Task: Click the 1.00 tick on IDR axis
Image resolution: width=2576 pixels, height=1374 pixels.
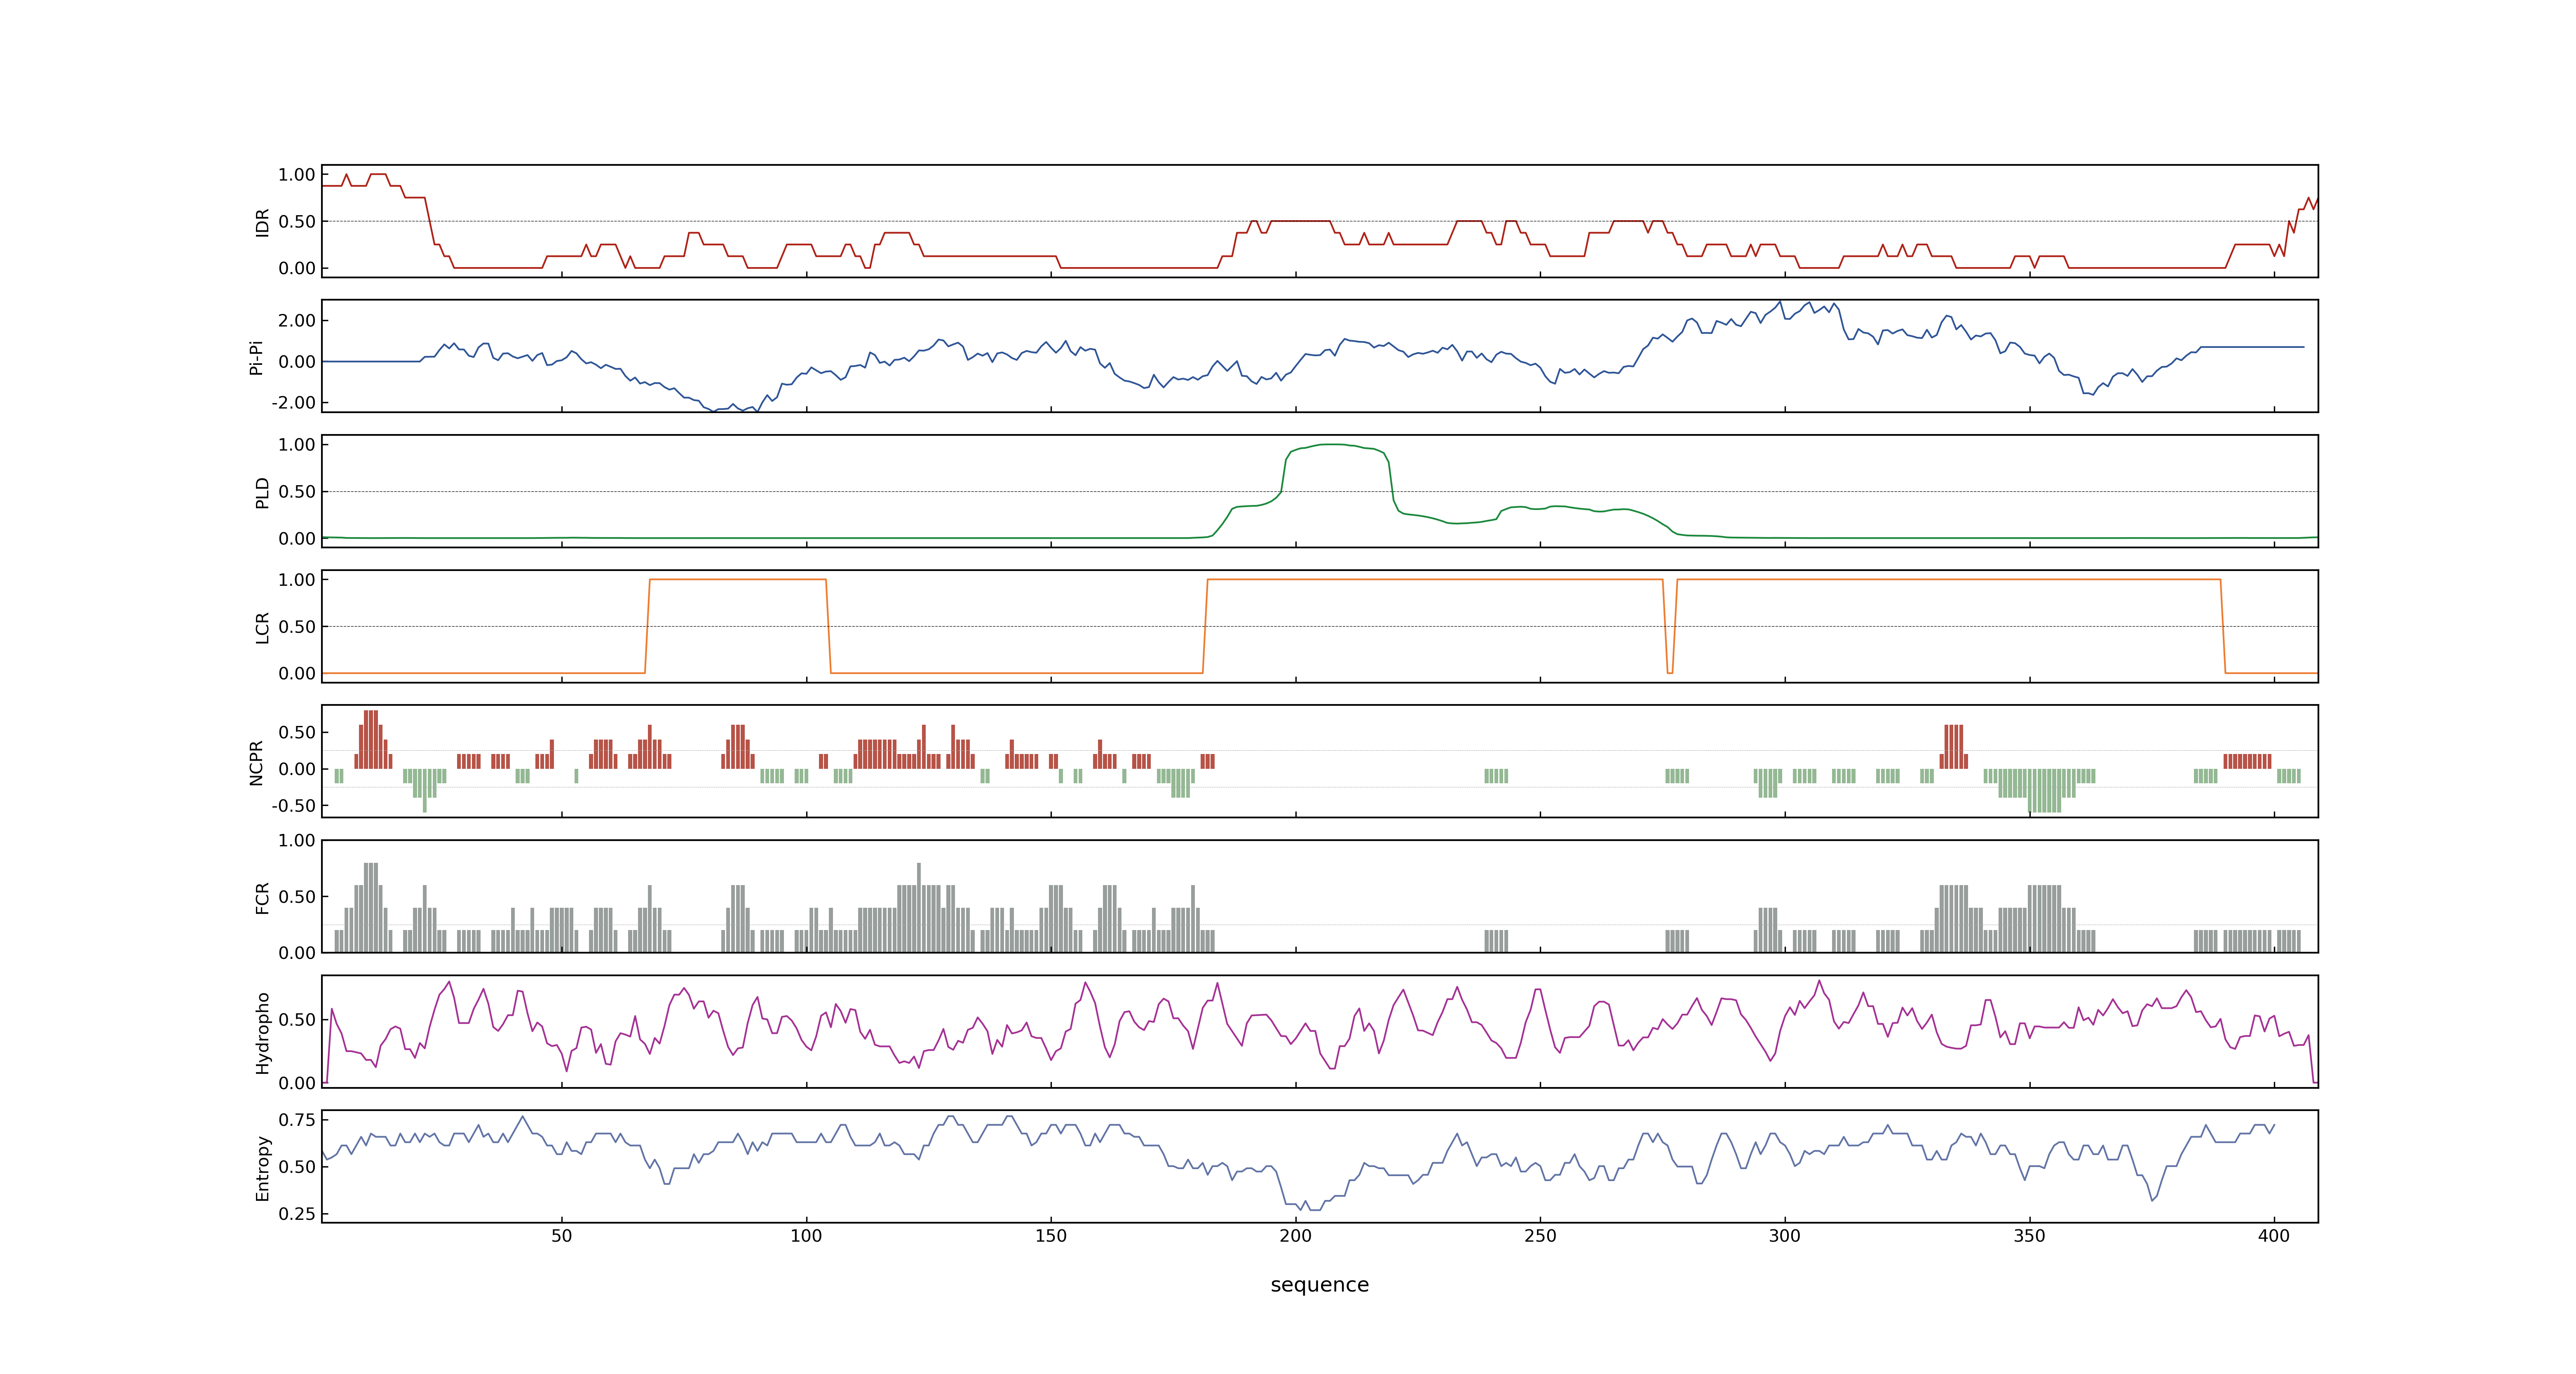Action: (x=297, y=175)
